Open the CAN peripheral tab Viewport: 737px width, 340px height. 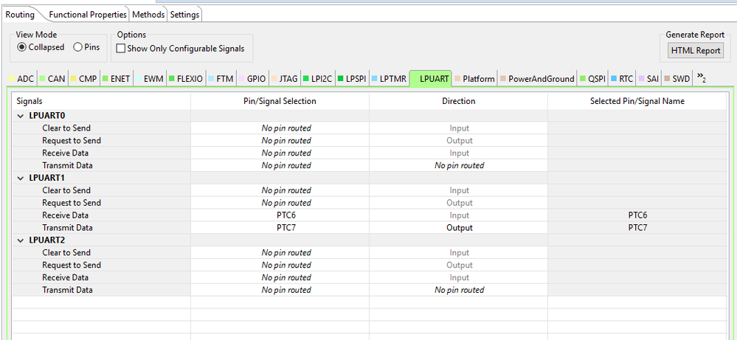click(x=56, y=78)
